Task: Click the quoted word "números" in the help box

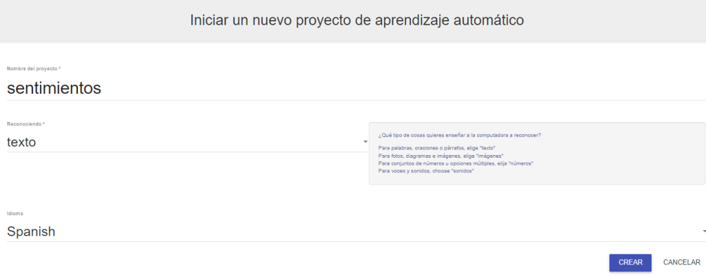Action: 521,163
